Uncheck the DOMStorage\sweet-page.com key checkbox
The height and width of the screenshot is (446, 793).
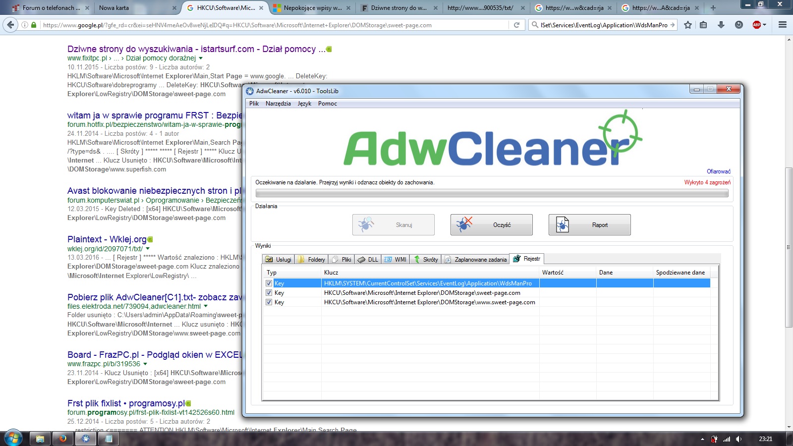click(x=269, y=293)
